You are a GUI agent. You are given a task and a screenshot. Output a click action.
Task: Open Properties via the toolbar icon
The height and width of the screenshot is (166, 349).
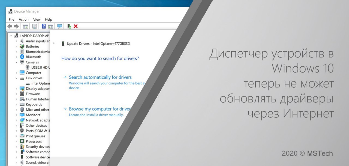click(x=35, y=26)
